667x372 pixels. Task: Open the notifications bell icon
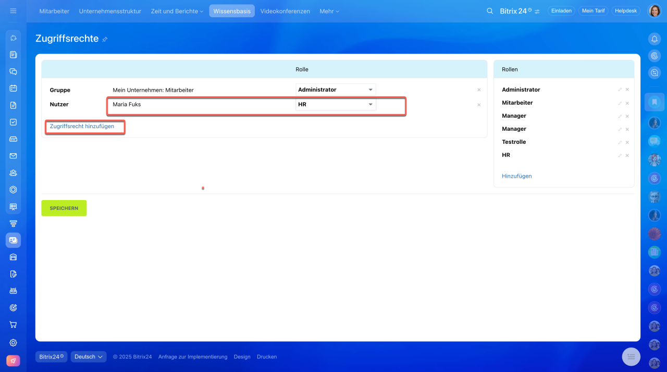click(x=654, y=39)
